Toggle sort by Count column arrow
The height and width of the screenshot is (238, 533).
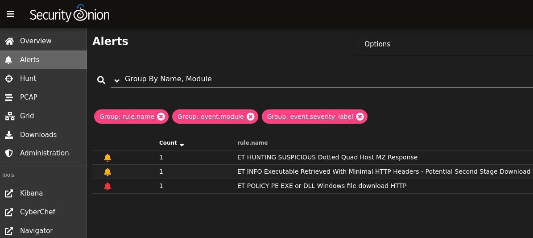coord(182,145)
